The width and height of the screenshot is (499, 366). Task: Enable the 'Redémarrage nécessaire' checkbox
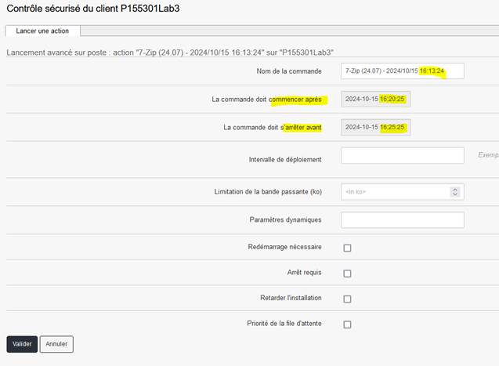[347, 248]
